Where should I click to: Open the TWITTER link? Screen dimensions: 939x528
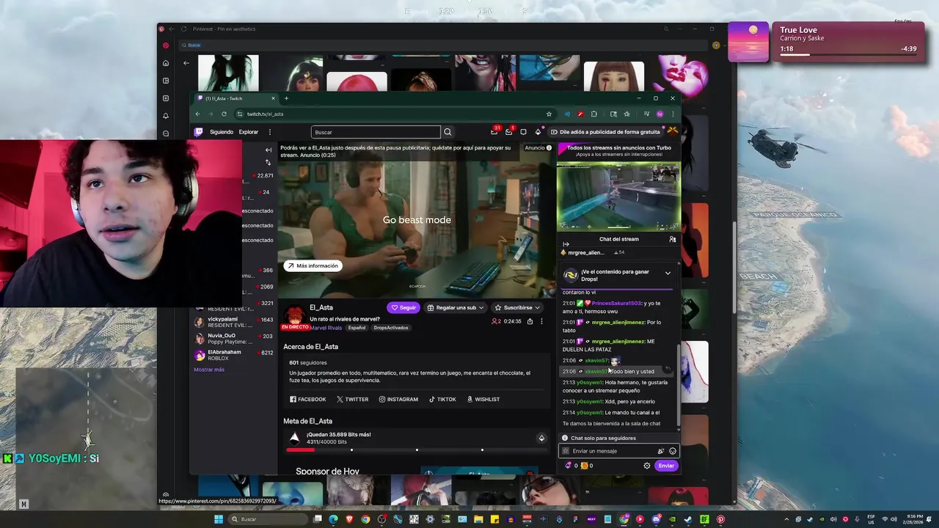pos(353,399)
